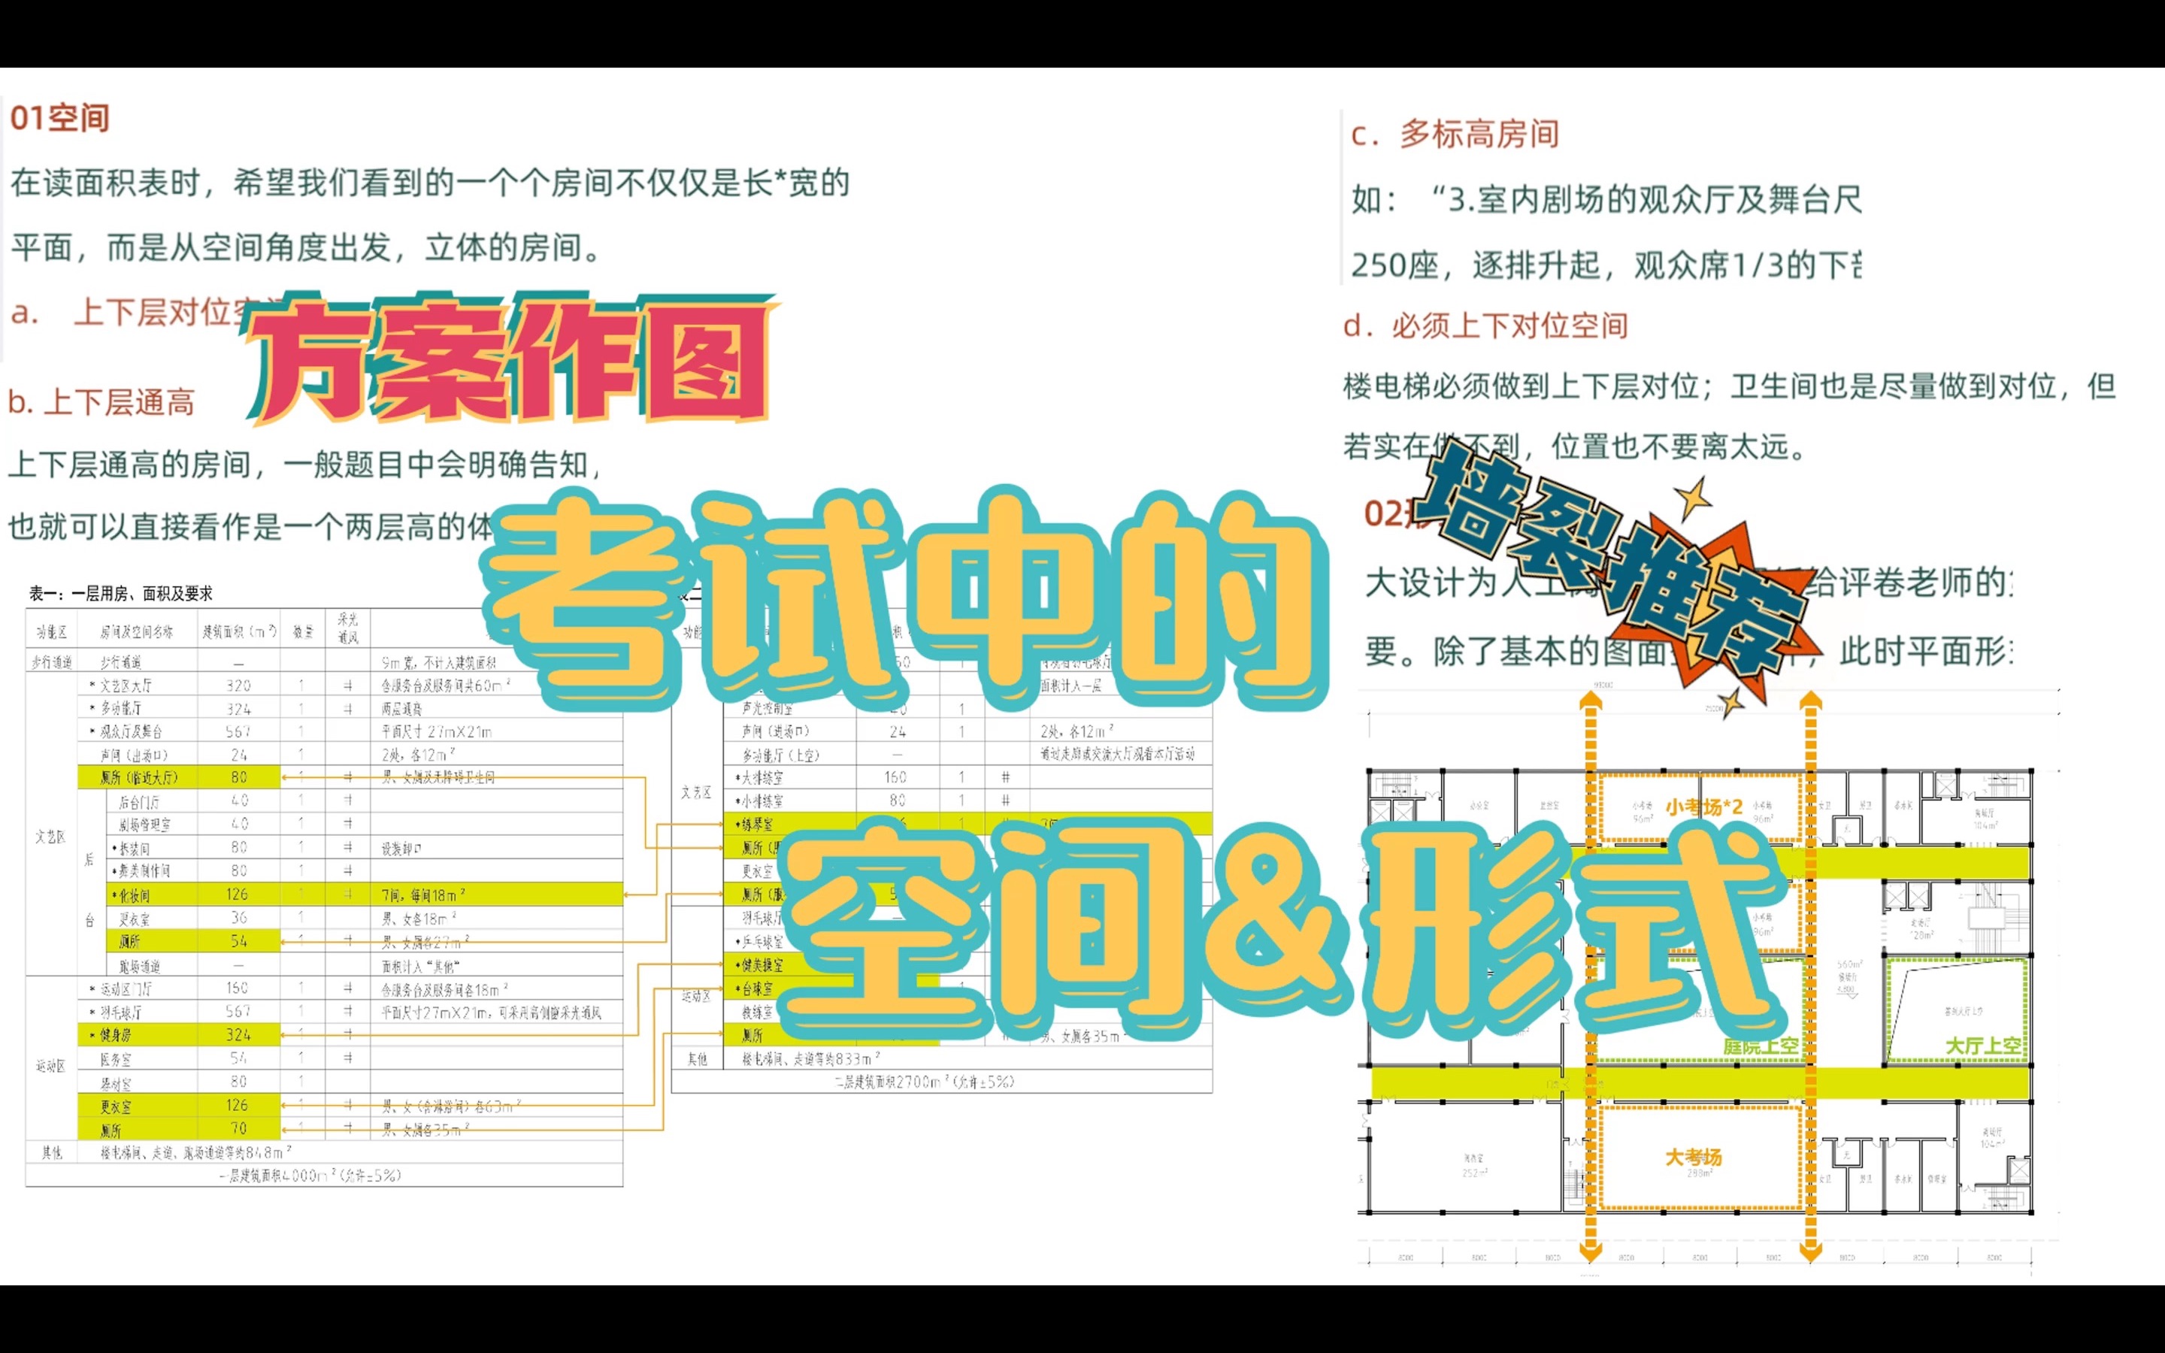The image size is (2165, 1353).
Task: Click the highlighted '健美操室' cell
Action: coord(759,966)
